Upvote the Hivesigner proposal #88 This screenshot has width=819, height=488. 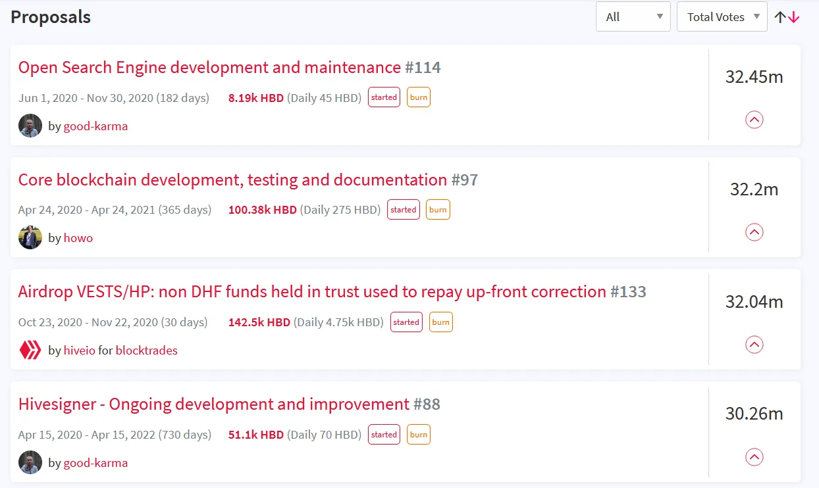coord(754,457)
